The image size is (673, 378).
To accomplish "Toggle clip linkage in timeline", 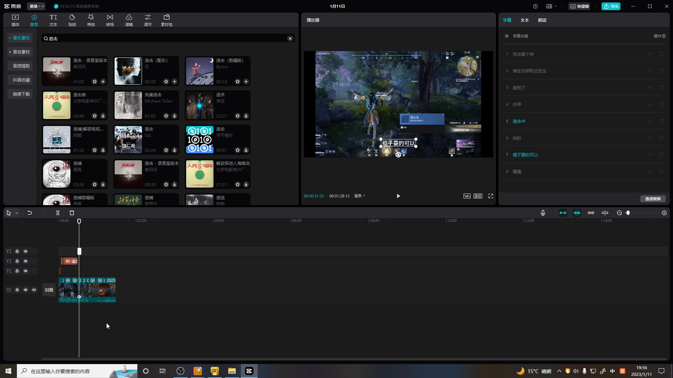I will pos(591,213).
